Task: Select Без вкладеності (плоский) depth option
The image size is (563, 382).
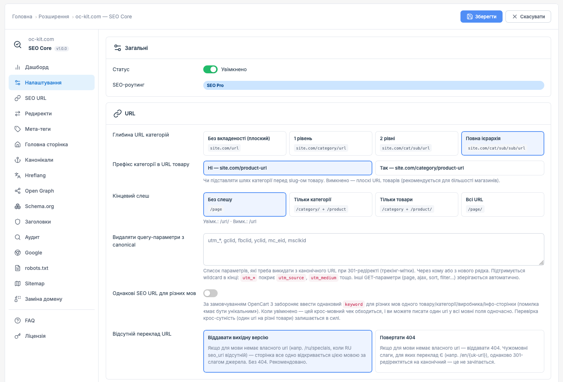Action: tap(245, 143)
